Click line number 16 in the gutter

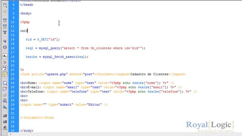12,48
